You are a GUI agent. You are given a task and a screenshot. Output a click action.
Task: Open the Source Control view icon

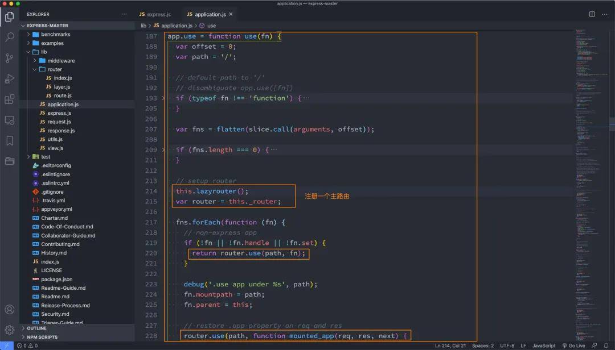pos(10,58)
